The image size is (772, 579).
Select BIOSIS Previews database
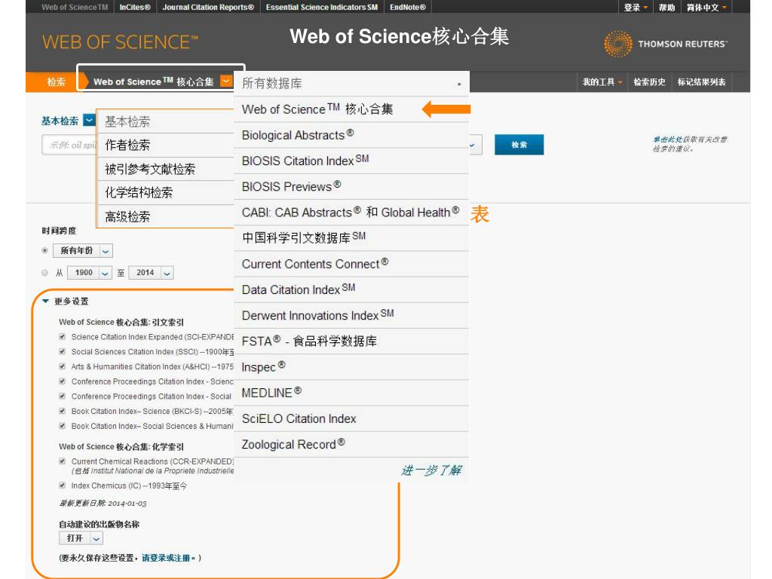coord(351,187)
